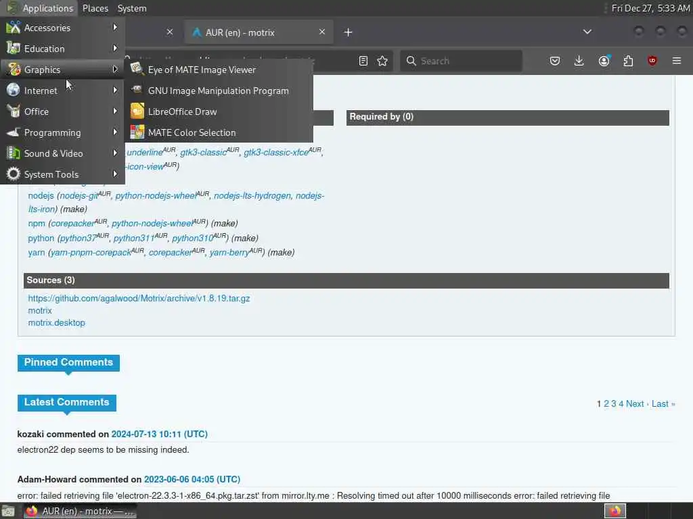Click the show desktop panel icon
The height and width of the screenshot is (519, 693).
point(8,512)
